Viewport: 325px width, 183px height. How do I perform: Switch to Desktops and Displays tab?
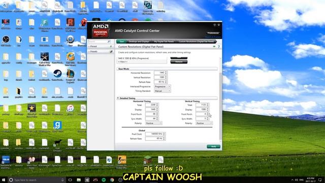[x=139, y=42]
